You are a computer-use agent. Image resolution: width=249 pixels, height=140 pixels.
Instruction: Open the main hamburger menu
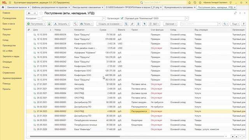pos(10,3)
